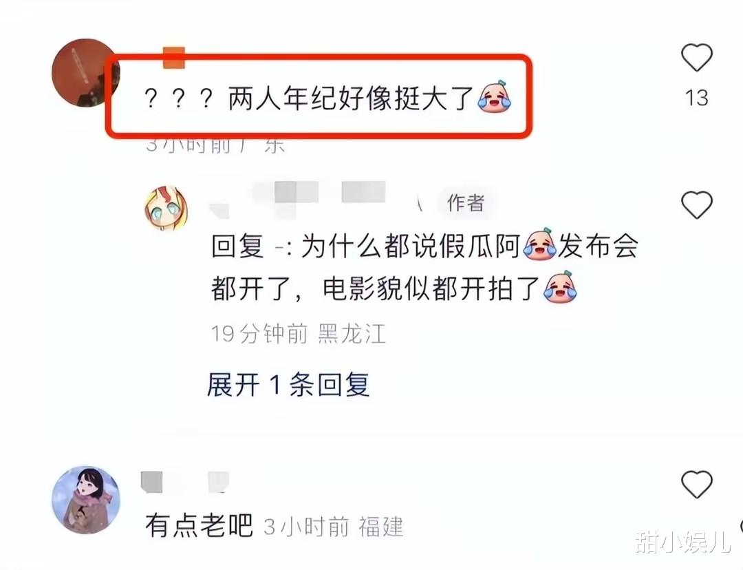Click the '19分钟前 黑龙江' timestamp
This screenshot has height=570, width=743.
pos(299,333)
